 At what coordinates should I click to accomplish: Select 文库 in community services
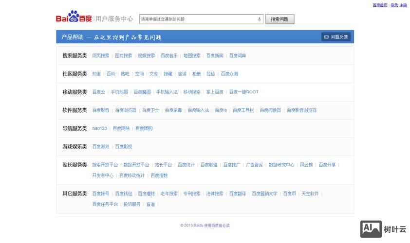(x=153, y=74)
